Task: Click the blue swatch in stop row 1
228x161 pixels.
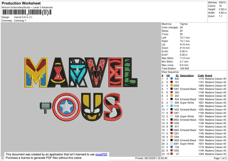Action: pos(172,79)
